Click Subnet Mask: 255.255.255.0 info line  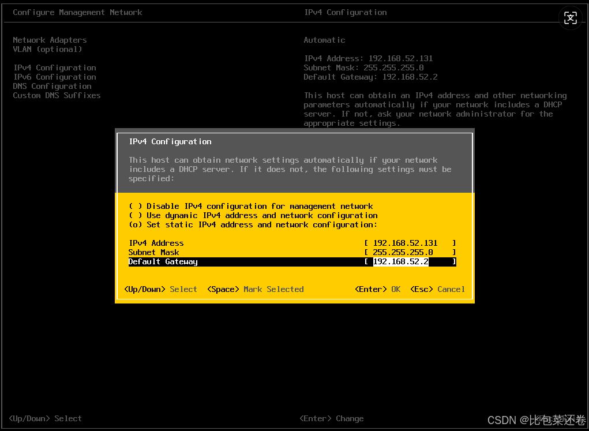coord(363,68)
